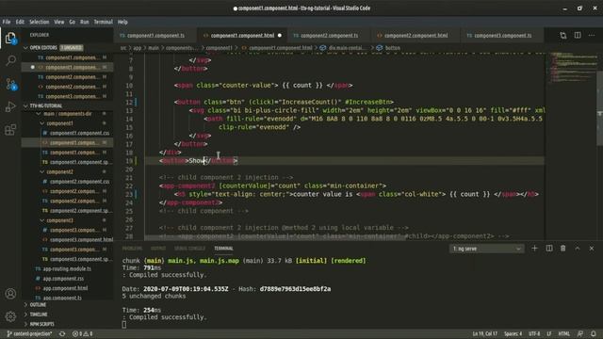Create a new terminal with plus icon
The image size is (603, 339).
pyautogui.click(x=534, y=249)
